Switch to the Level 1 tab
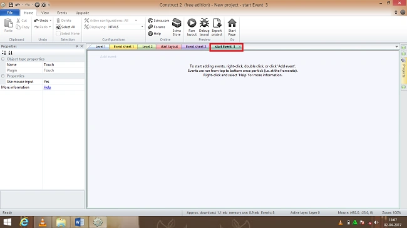 pos(100,47)
